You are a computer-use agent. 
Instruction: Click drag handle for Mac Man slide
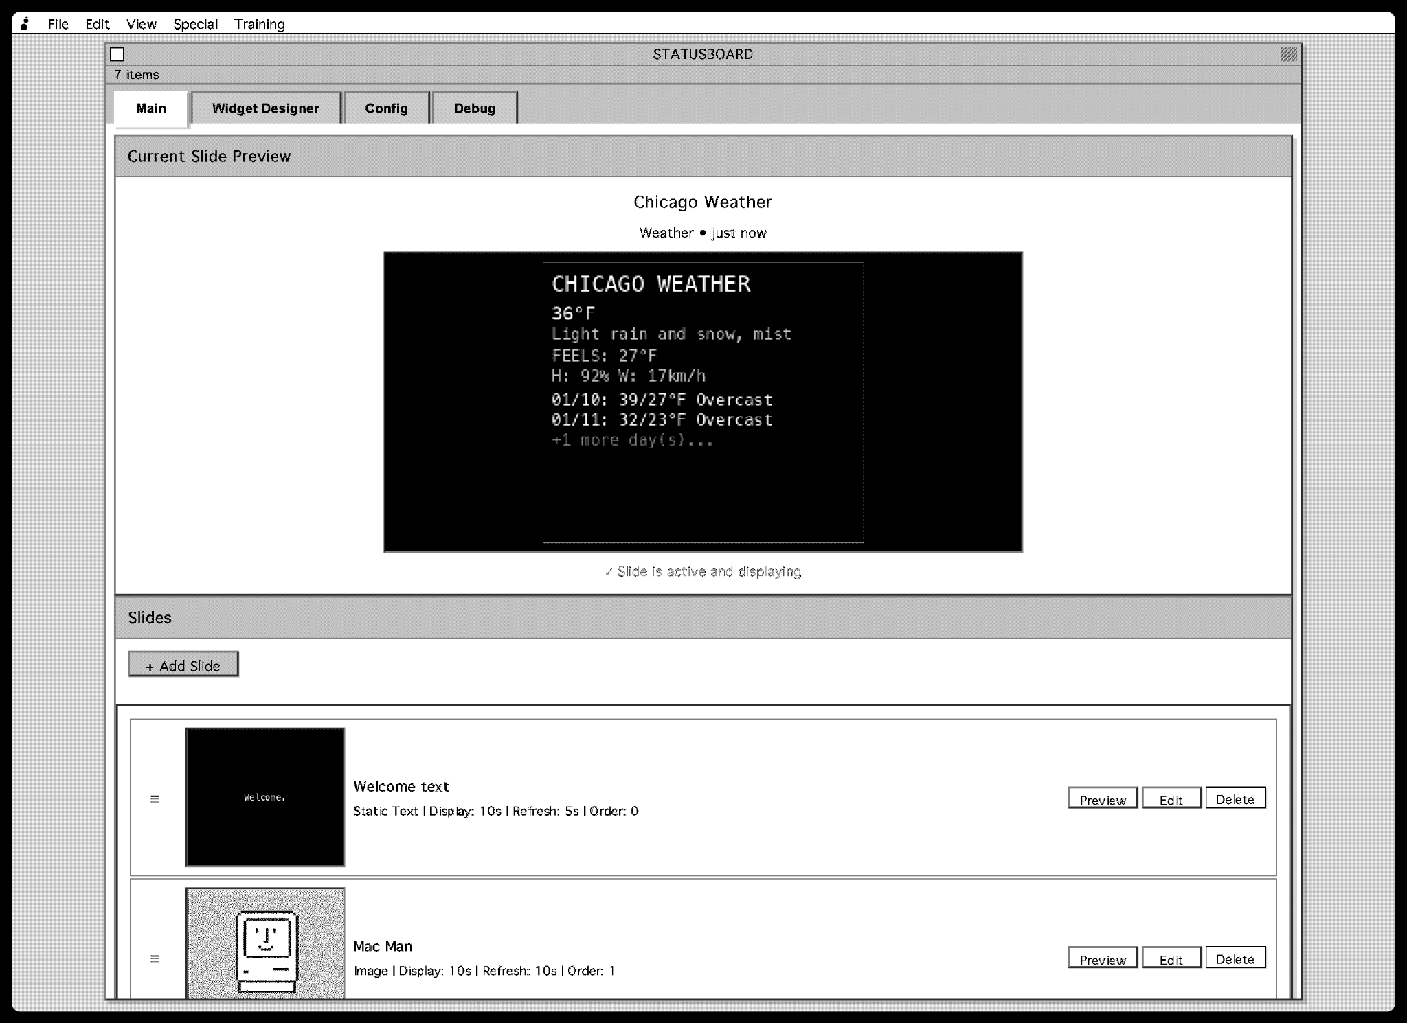(x=155, y=958)
